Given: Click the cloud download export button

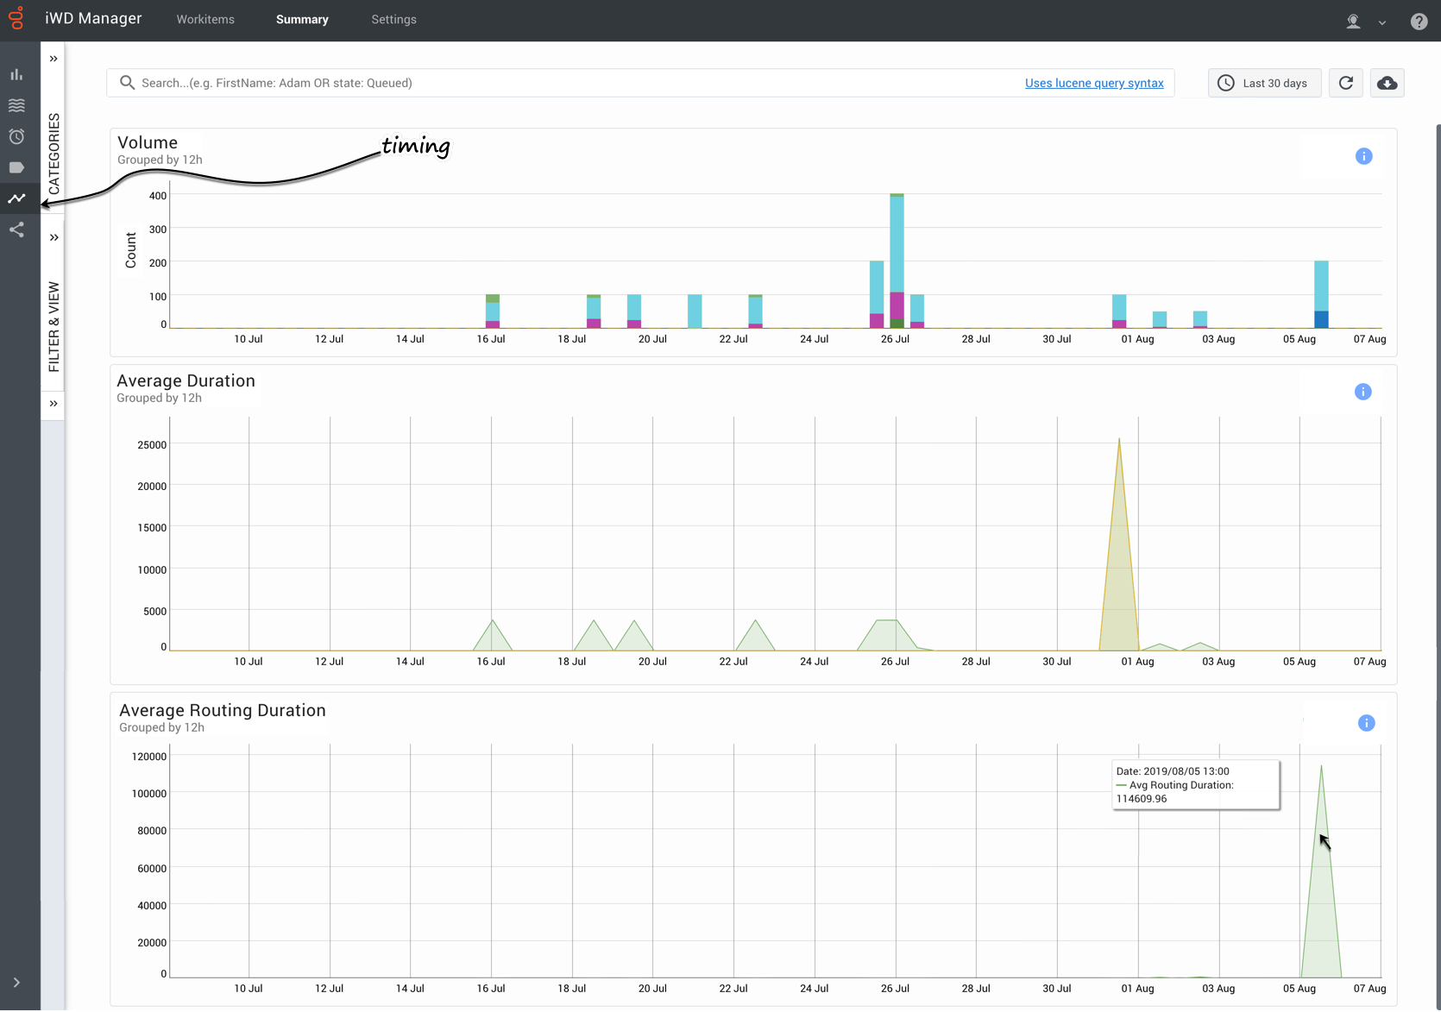Looking at the screenshot, I should click(x=1387, y=83).
